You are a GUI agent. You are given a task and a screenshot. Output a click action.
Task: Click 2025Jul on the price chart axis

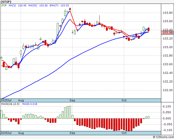(6, 100)
